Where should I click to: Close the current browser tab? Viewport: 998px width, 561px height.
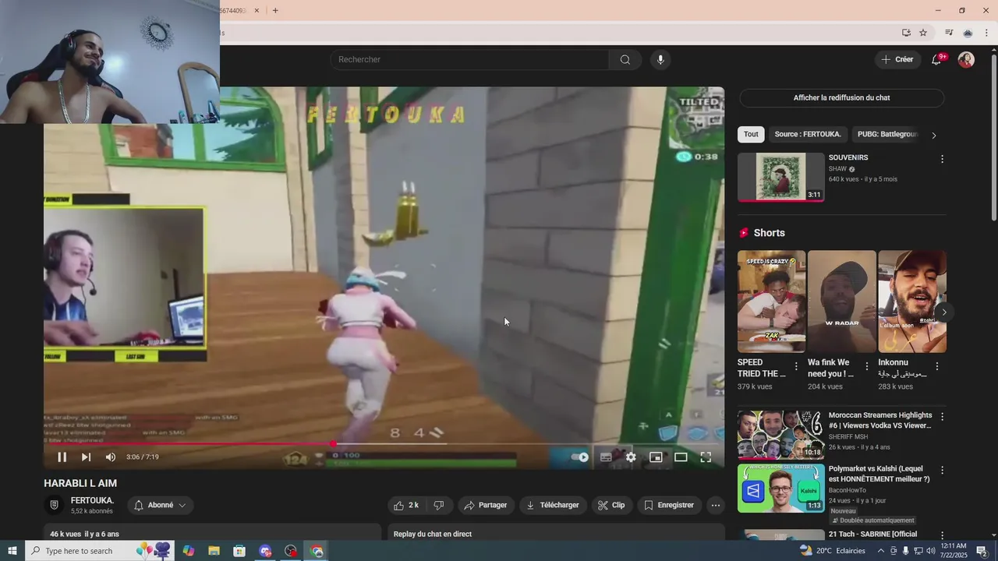pos(257,11)
